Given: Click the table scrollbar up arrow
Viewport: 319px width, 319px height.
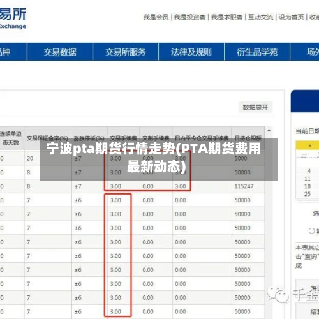Looking at the screenshot, I should pos(269,131).
